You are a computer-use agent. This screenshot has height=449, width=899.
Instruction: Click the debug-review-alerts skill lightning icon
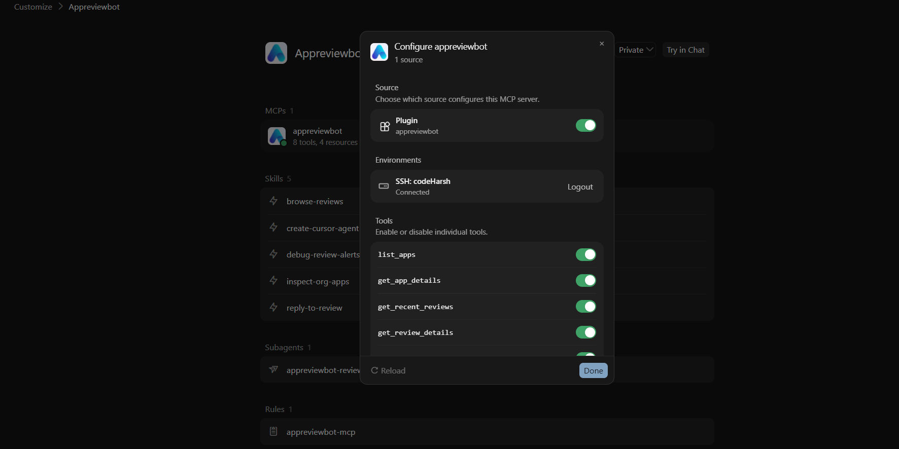click(273, 254)
